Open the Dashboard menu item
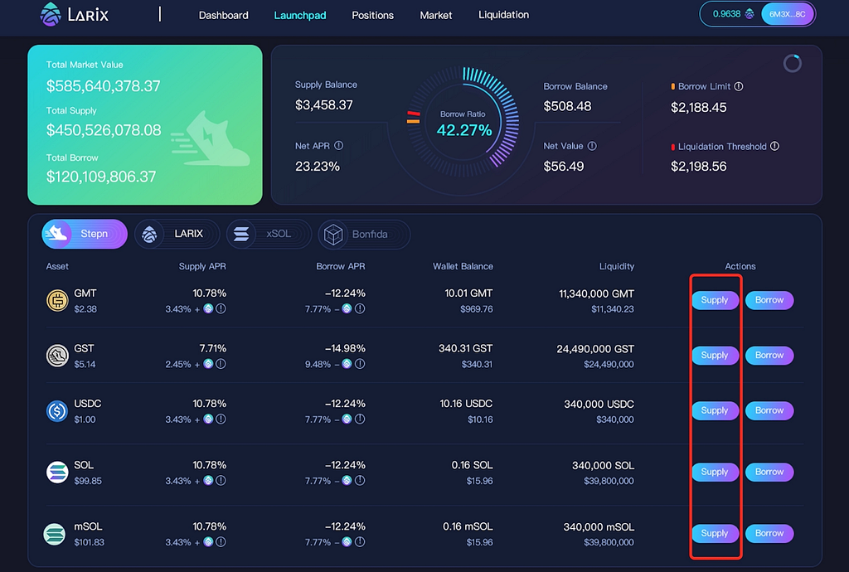The width and height of the screenshot is (849, 572). (223, 15)
